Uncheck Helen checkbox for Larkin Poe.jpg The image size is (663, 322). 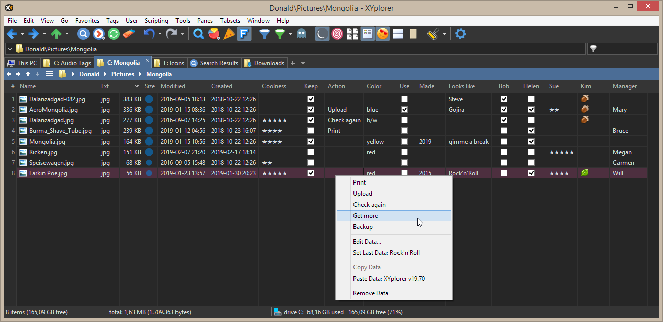531,173
